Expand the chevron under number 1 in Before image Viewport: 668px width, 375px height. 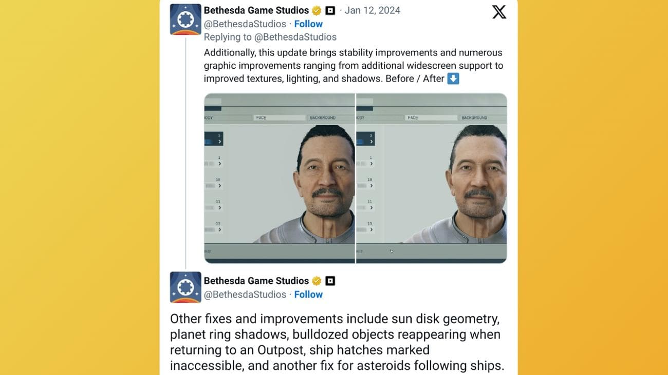point(219,164)
